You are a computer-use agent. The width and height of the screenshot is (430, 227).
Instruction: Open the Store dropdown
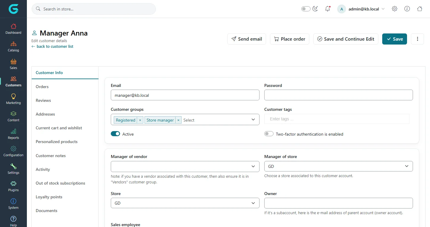coord(185,203)
